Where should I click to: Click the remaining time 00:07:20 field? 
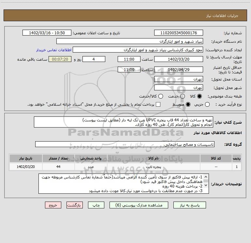[60, 59]
